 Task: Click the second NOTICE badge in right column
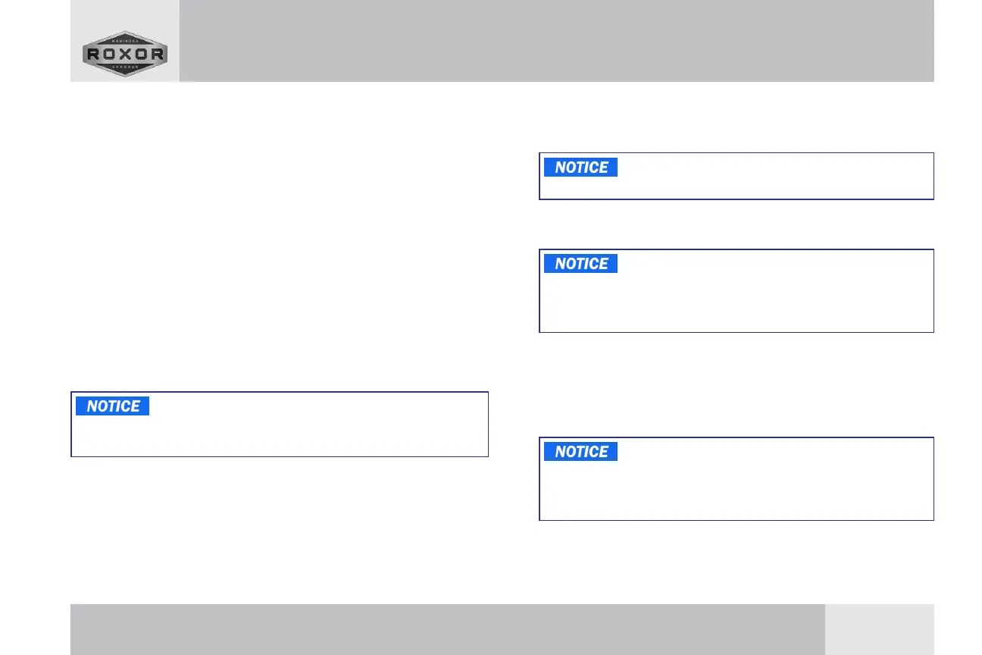pyautogui.click(x=580, y=264)
